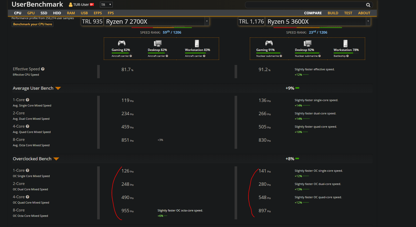Image resolution: width=416 pixels, height=227 pixels.
Task: Click the monitor icon above Desktop 82%
Action: coord(157,43)
